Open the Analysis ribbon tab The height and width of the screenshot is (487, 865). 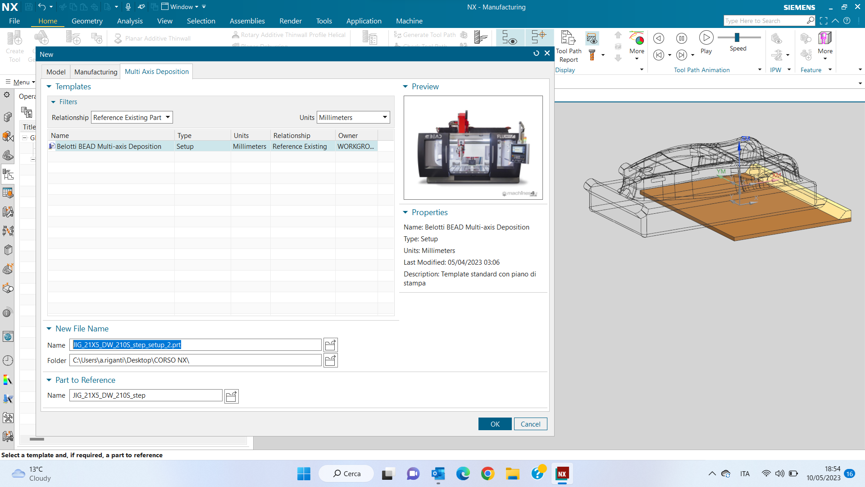(130, 21)
